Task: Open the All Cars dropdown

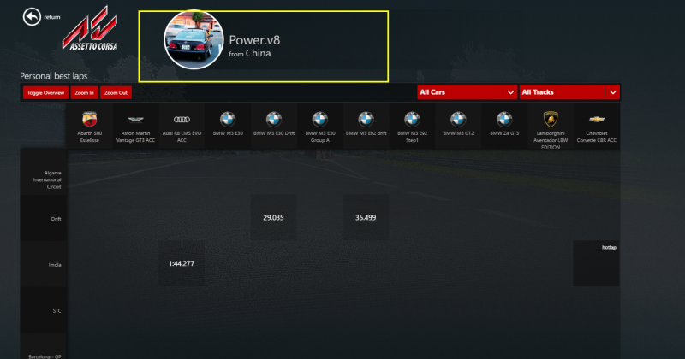Action: (467, 92)
